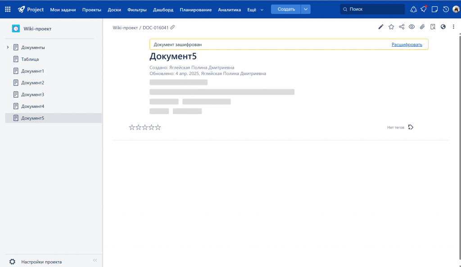This screenshot has height=267, width=461.
Task: Open Доски menu
Action: coord(114,10)
